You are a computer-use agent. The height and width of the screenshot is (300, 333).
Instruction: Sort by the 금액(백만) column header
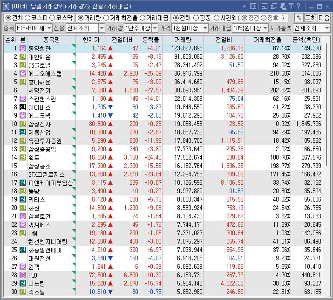pyautogui.click(x=306, y=40)
